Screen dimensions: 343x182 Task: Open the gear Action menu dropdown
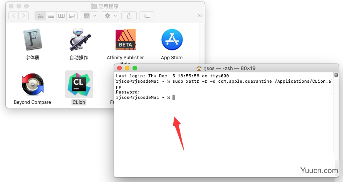click(x=109, y=16)
